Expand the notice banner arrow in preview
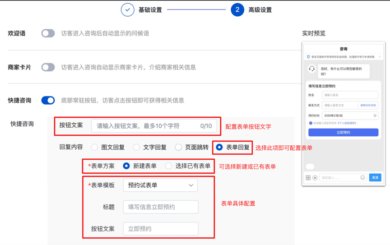The image size is (390, 245). pos(380,57)
